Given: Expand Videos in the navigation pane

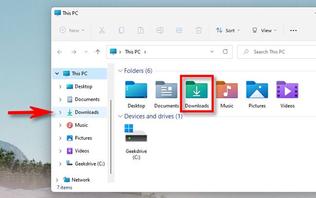Looking at the screenshot, I should 60,151.
